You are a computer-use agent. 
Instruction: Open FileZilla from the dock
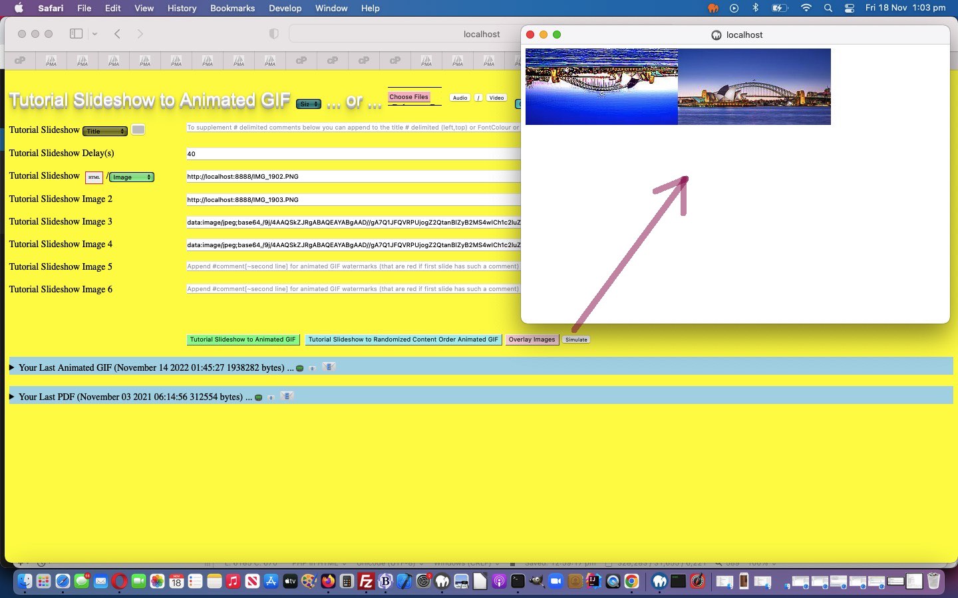[x=366, y=581]
